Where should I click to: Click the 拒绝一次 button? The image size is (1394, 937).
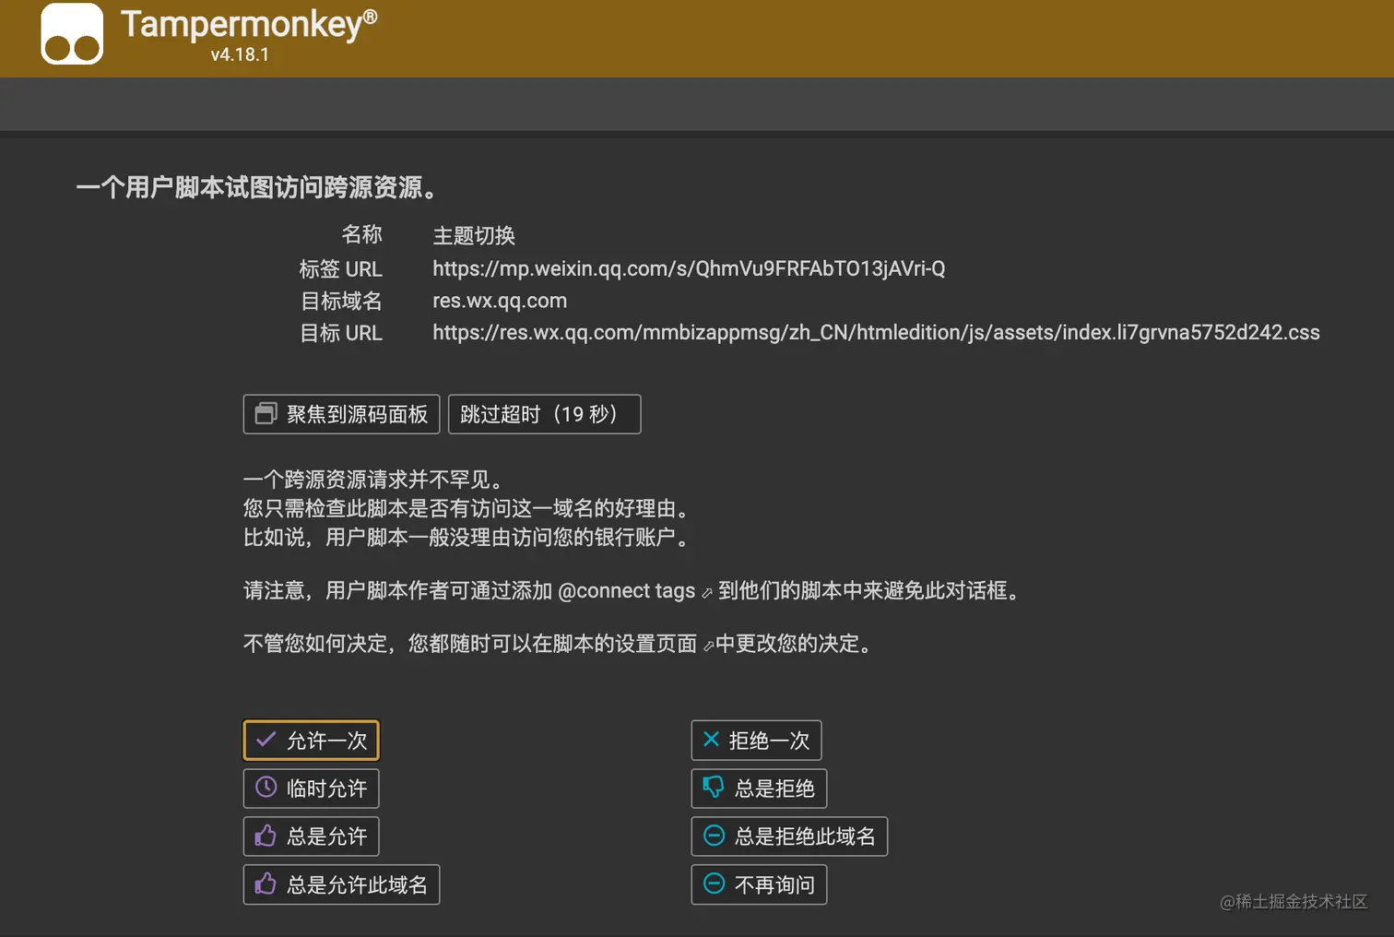pyautogui.click(x=756, y=741)
